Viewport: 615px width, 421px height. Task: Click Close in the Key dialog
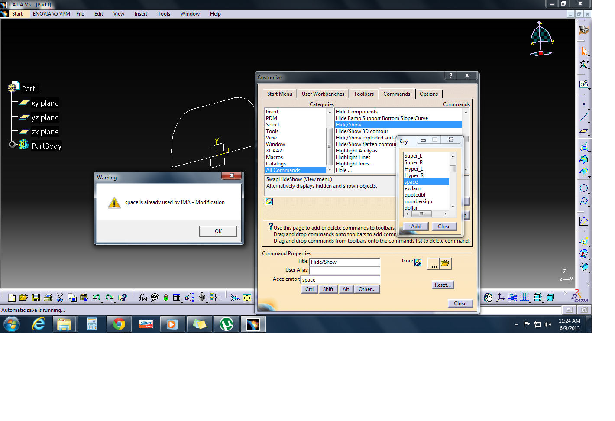444,227
